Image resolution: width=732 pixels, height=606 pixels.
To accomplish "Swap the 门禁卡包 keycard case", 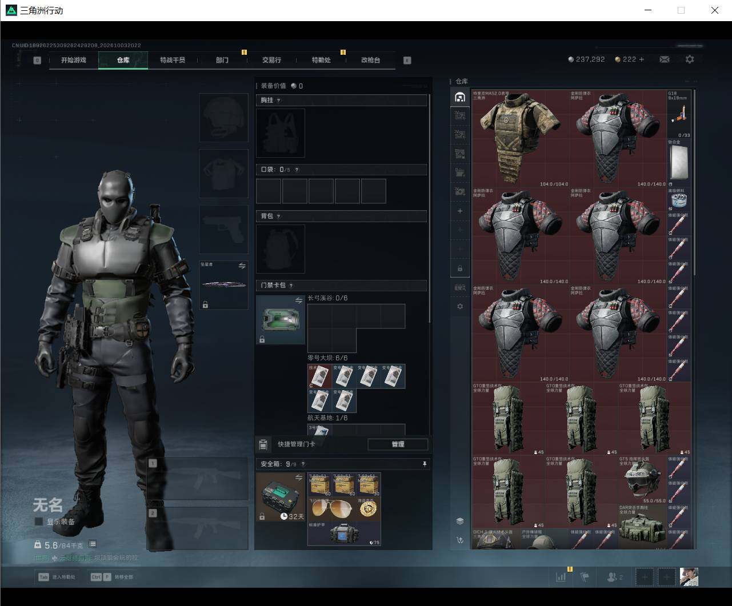I will coord(298,300).
